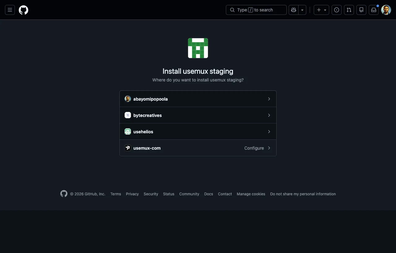The width and height of the screenshot is (396, 253).
Task: Open Status footer link
Action: pyautogui.click(x=169, y=194)
